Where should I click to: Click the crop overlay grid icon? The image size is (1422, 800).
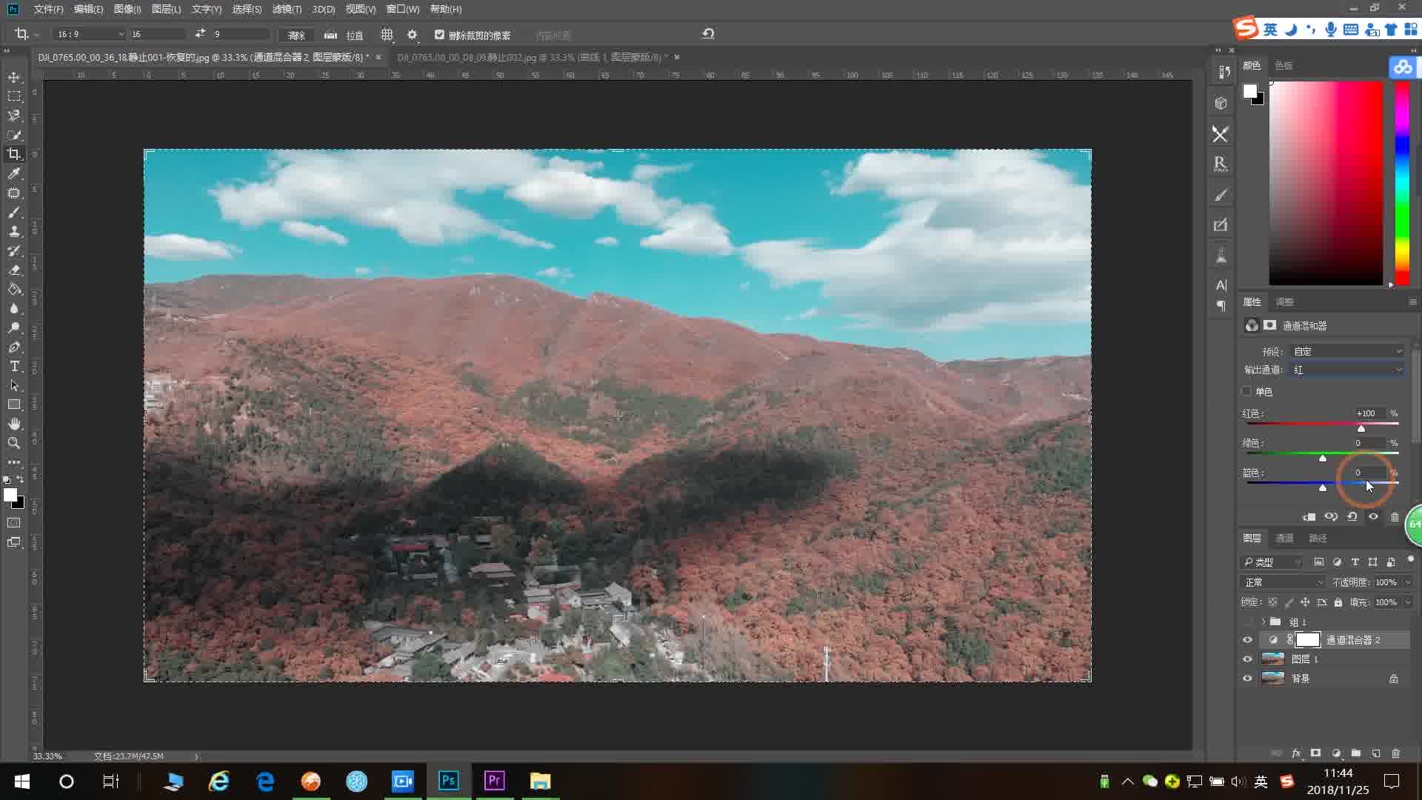click(x=387, y=35)
